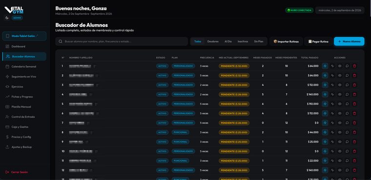Open Seguimiento en Vivo
Viewport: 371px width, 180px height.
coord(24,77)
